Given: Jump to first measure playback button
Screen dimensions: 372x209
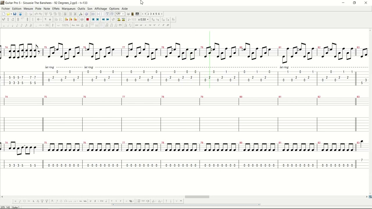Looking at the screenshot, I should click(93, 19).
